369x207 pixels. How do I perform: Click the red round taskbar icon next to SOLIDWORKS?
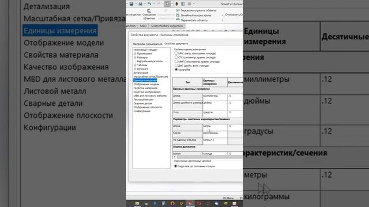coord(199,203)
